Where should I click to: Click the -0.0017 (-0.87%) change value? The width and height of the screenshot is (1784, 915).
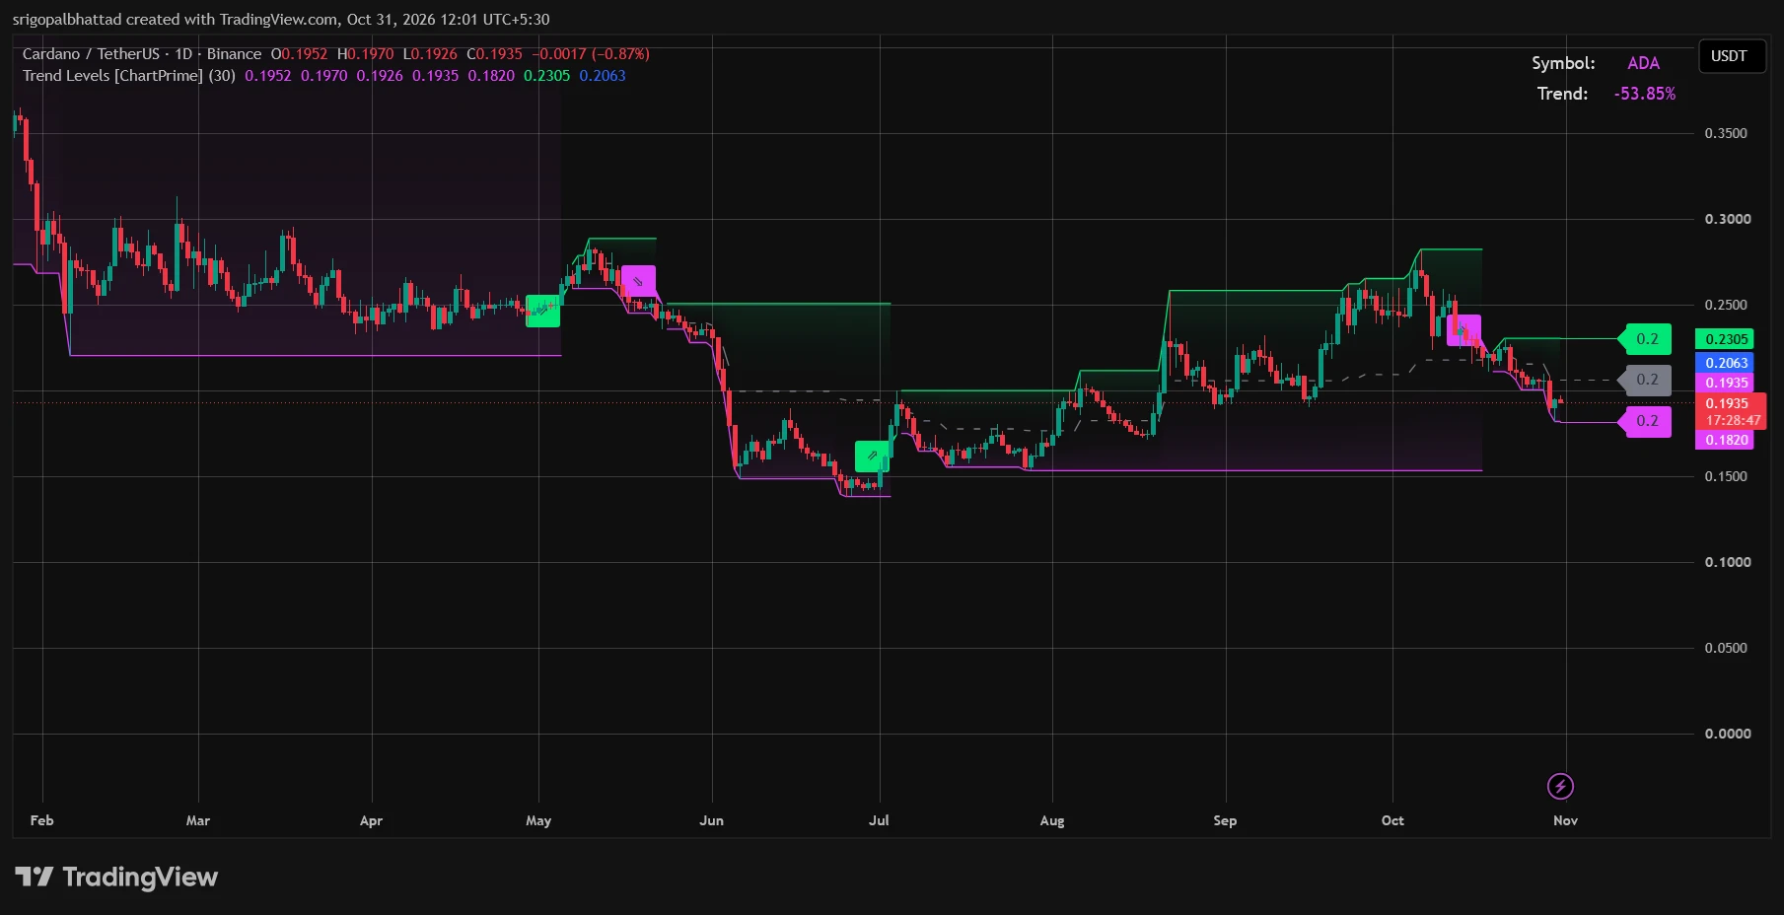pyautogui.click(x=591, y=54)
